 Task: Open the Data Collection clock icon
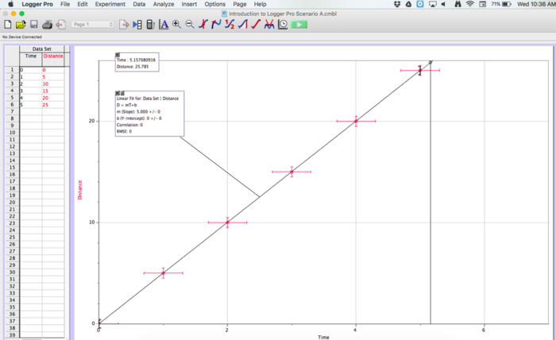(283, 25)
